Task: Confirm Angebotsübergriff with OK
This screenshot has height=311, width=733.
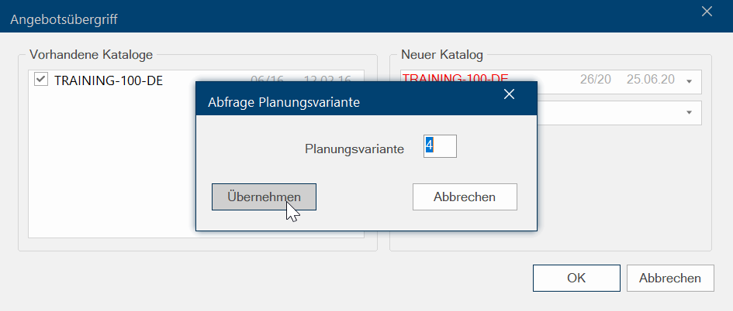Action: [x=576, y=279]
